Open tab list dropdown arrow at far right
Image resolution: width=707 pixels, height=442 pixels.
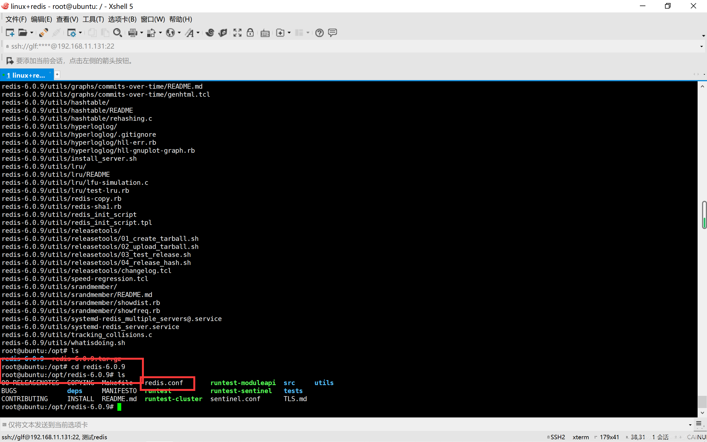pos(704,75)
